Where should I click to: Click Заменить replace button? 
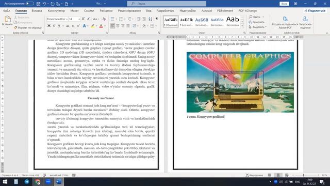[x=256, y=22]
